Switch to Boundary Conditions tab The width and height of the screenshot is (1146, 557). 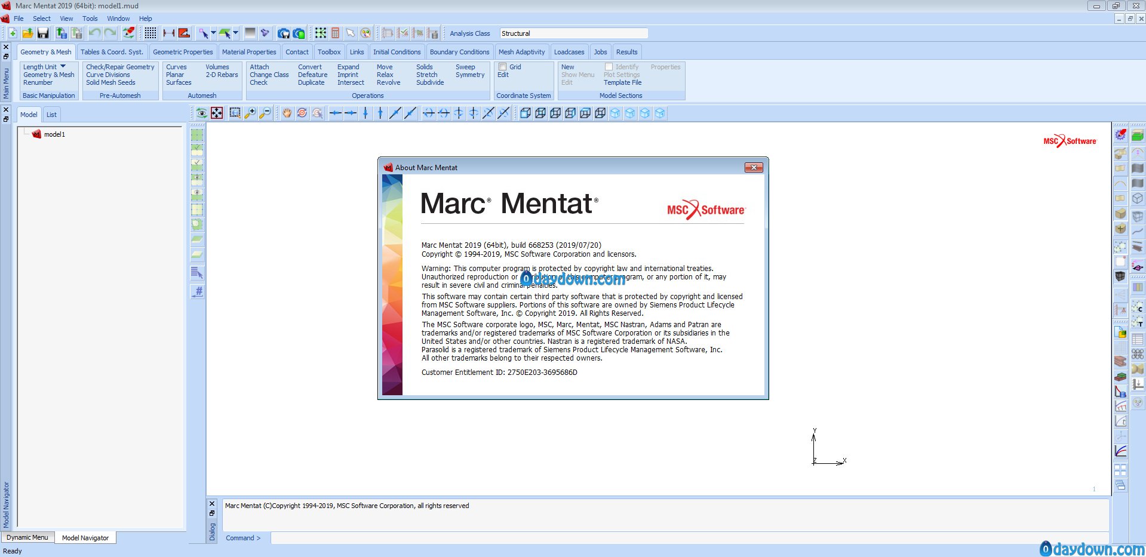[x=459, y=52]
